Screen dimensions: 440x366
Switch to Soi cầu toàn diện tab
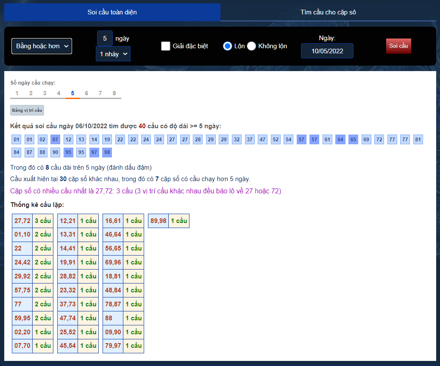click(112, 12)
